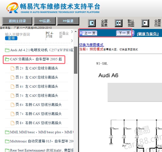Viewport: 162px width, 152px height.
Task: Click the PC.4-3708 text in the sidebar
Action: (x=50, y=35)
